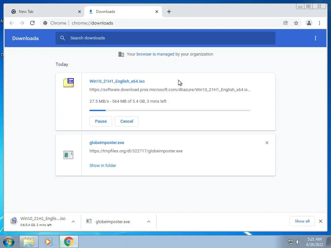Open the volume speaker tray icon
The height and width of the screenshot is (248, 331).
pyautogui.click(x=298, y=242)
